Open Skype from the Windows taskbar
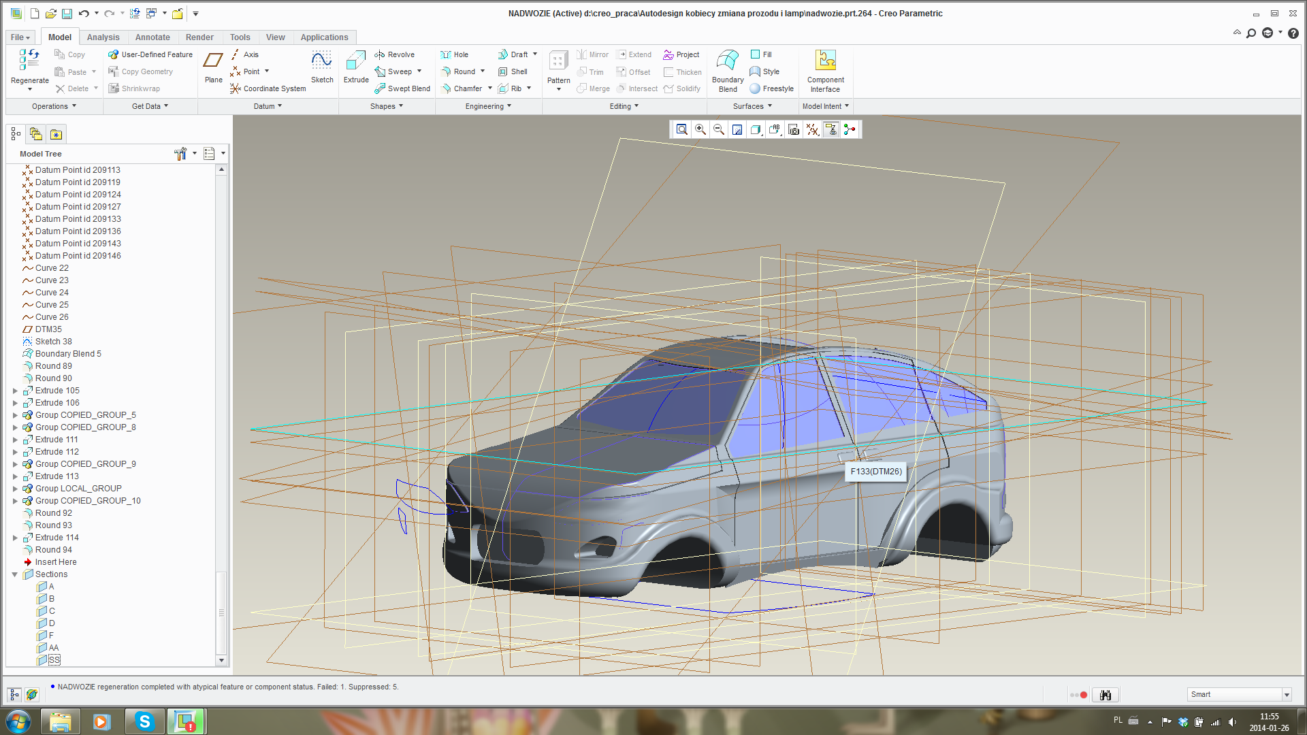The width and height of the screenshot is (1307, 735). tap(144, 721)
